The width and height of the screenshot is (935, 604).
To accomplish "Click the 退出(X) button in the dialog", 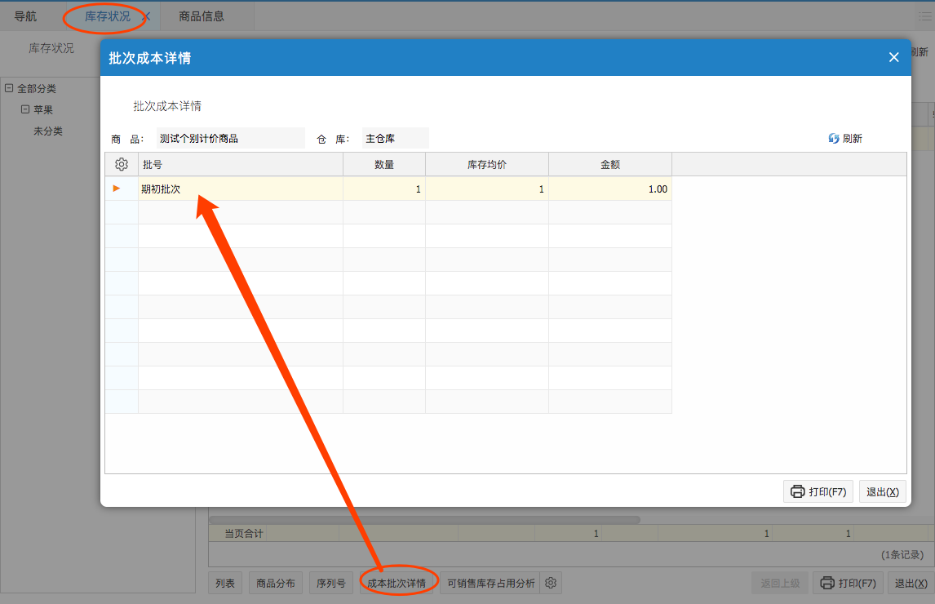I will [x=882, y=491].
